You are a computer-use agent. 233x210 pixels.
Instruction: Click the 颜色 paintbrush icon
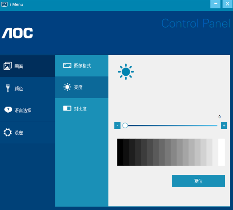click(8, 88)
